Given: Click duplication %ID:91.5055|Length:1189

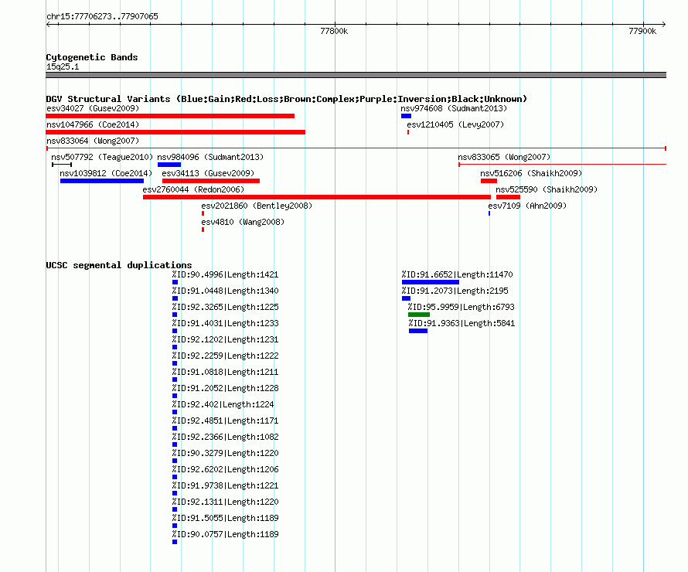Looking at the screenshot, I should click(x=225, y=518).
